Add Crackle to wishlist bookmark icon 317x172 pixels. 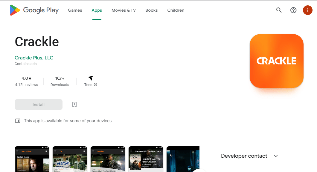[74, 105]
